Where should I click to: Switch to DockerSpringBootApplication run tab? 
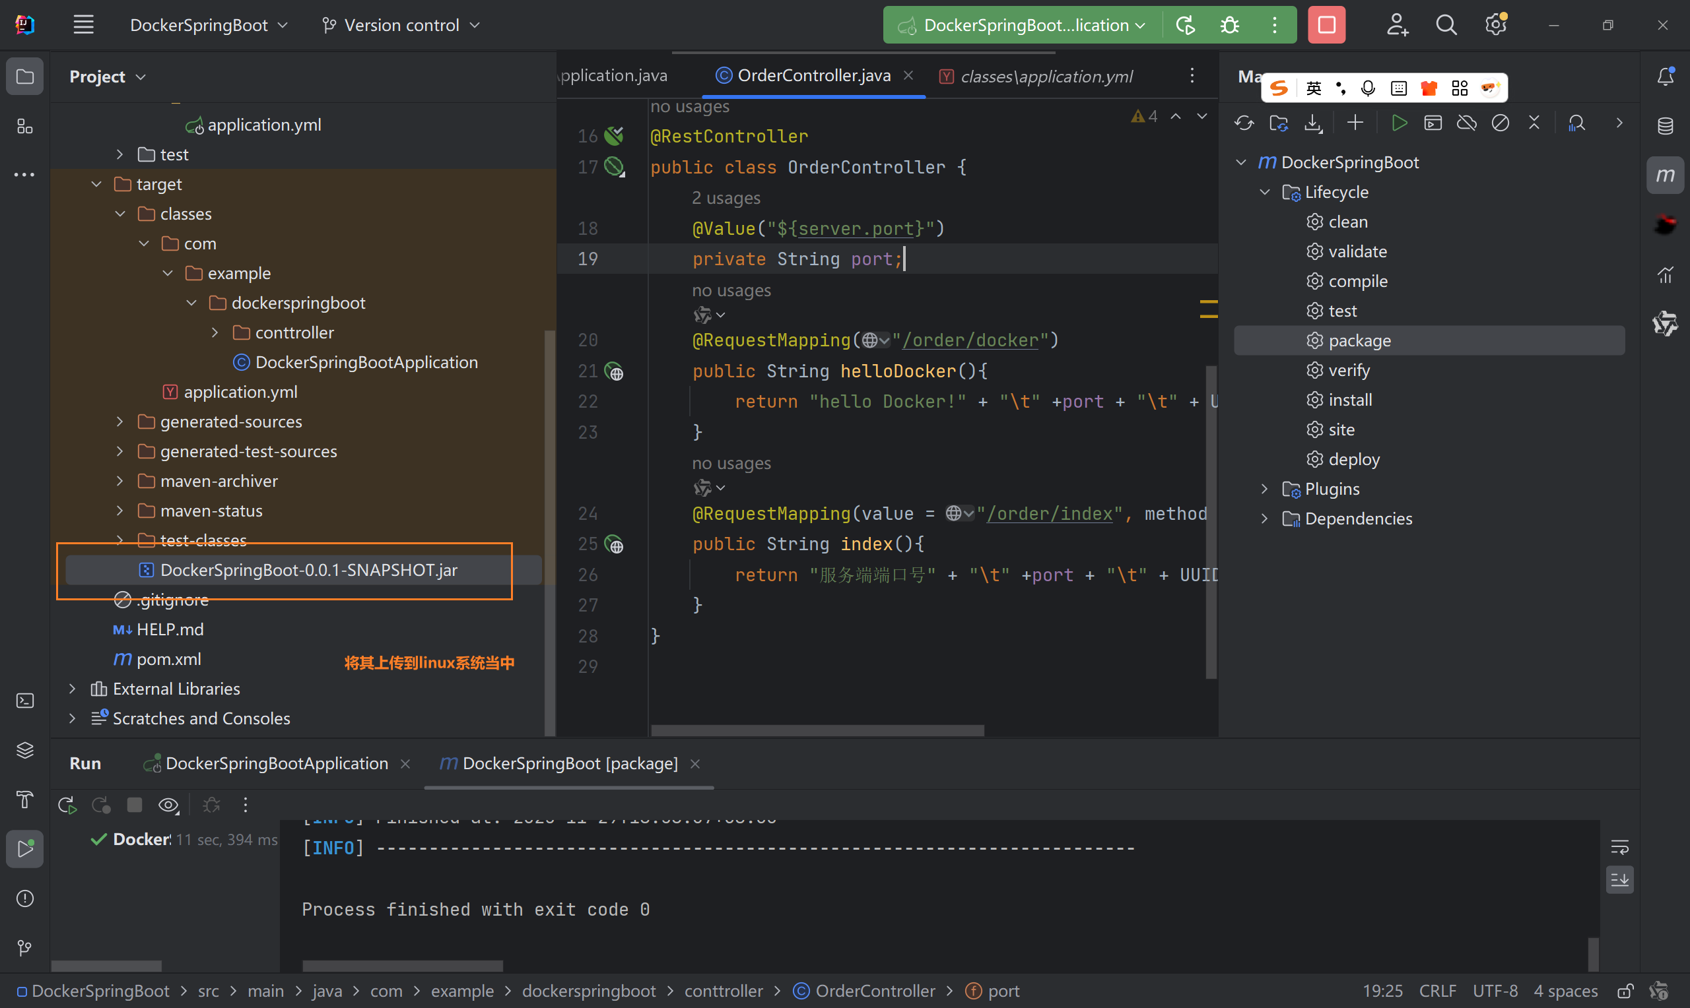point(276,763)
